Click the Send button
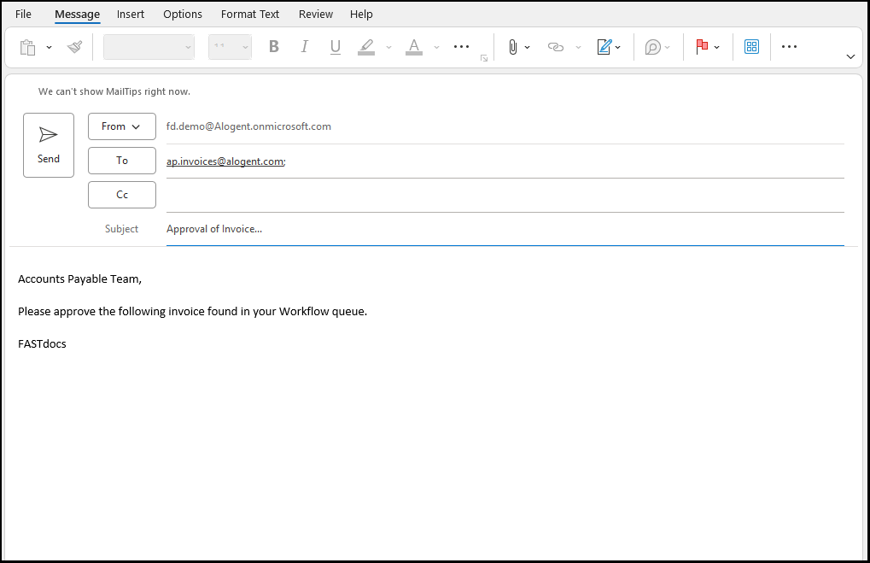870x563 pixels. coord(49,145)
